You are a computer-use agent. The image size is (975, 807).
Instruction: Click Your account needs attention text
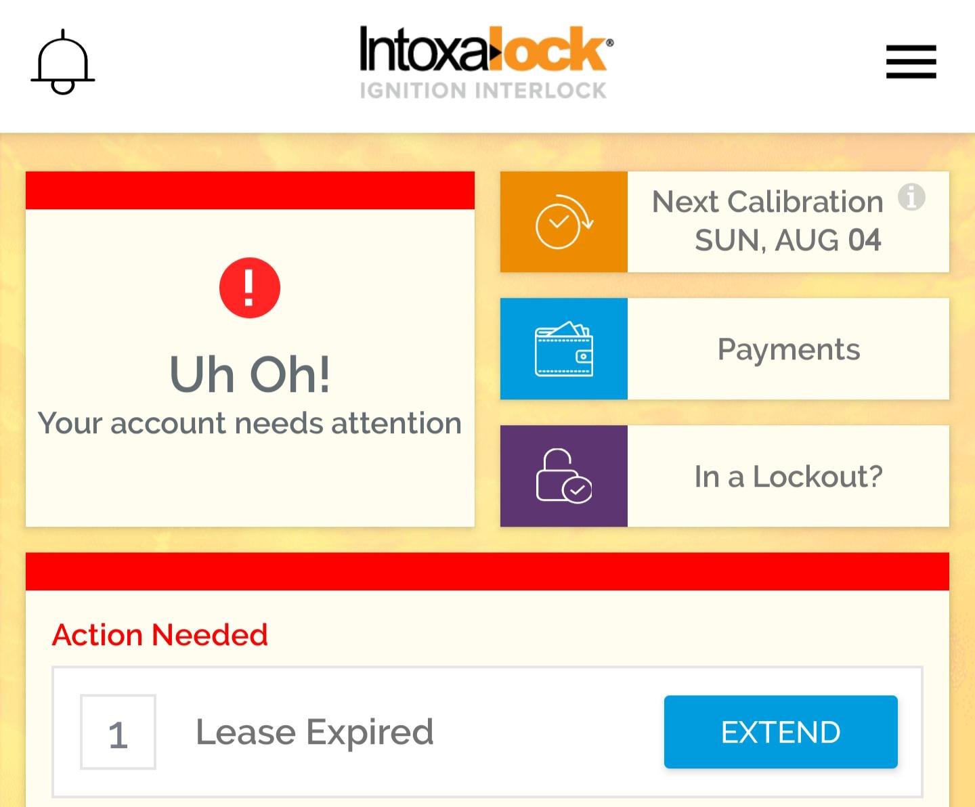point(249,422)
